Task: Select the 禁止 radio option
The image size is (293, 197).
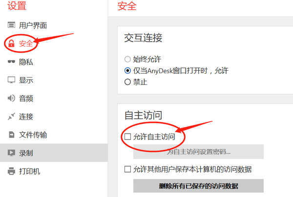Action: coord(127,82)
